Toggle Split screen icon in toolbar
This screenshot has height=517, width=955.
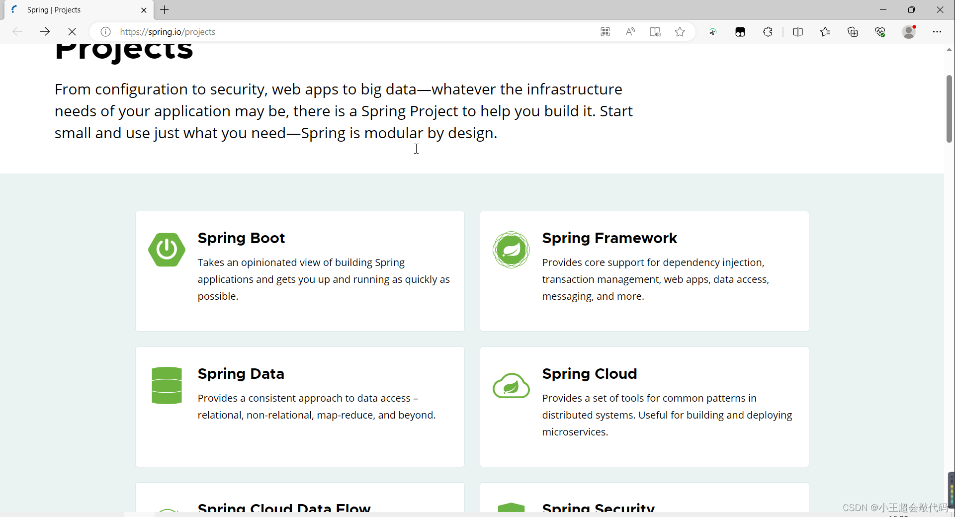coord(798,32)
